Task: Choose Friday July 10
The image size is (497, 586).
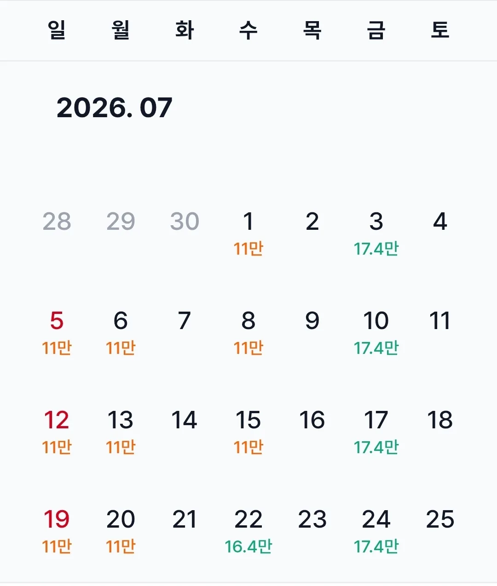Action: coord(376,333)
